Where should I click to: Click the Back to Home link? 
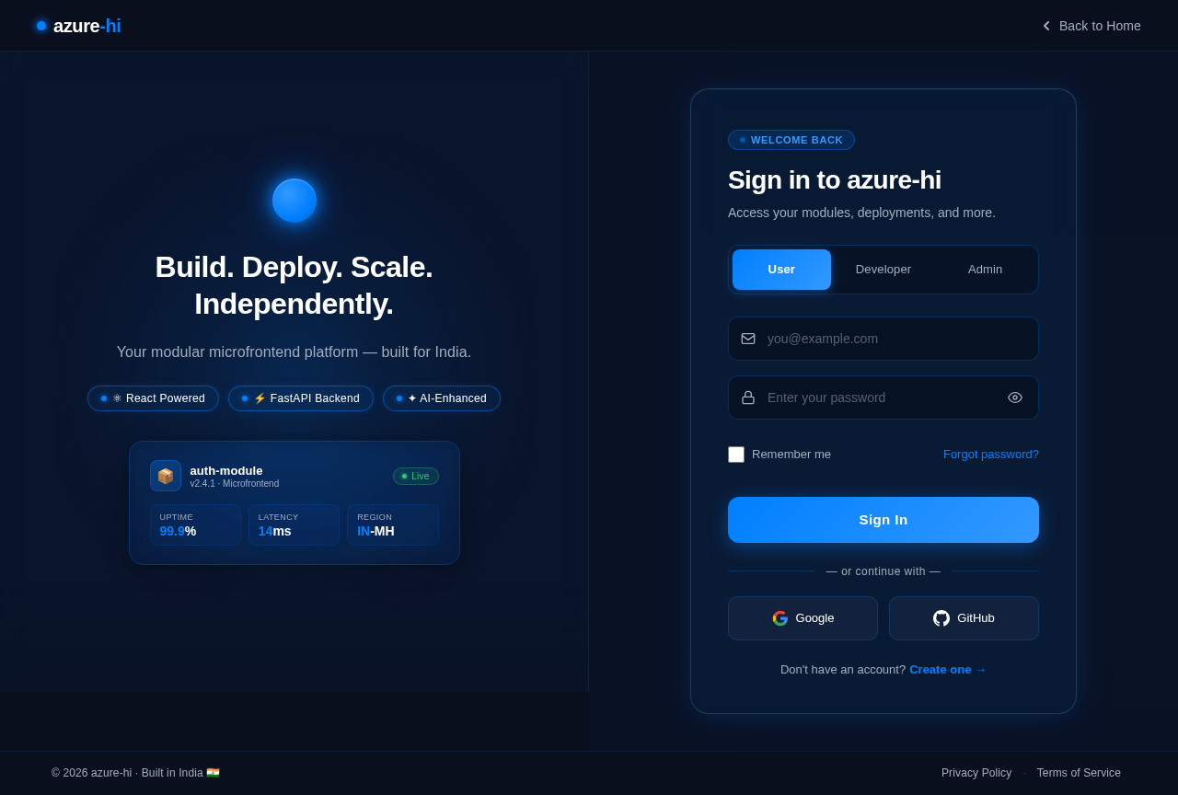(x=1091, y=26)
